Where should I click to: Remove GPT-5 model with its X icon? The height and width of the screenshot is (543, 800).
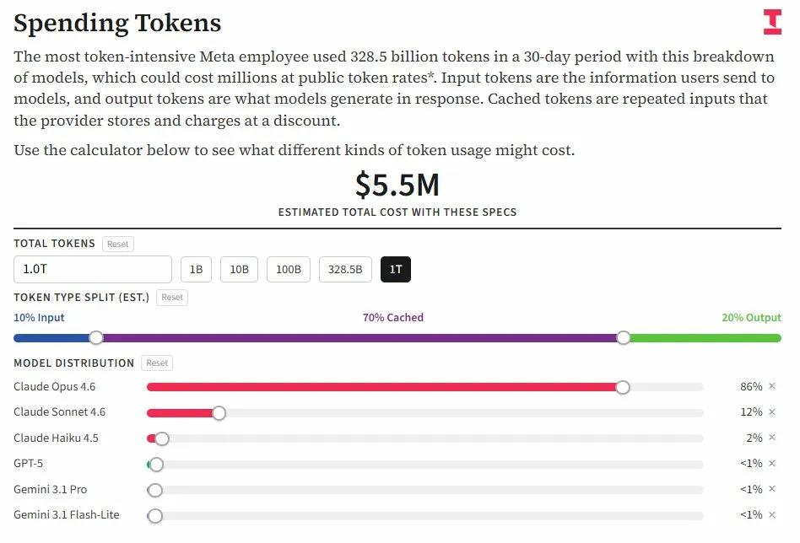(771, 464)
